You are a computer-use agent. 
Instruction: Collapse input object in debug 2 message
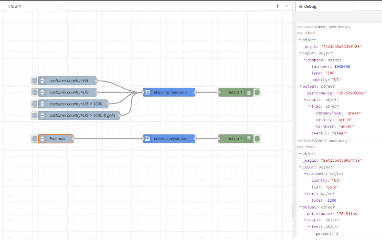pos(301,53)
